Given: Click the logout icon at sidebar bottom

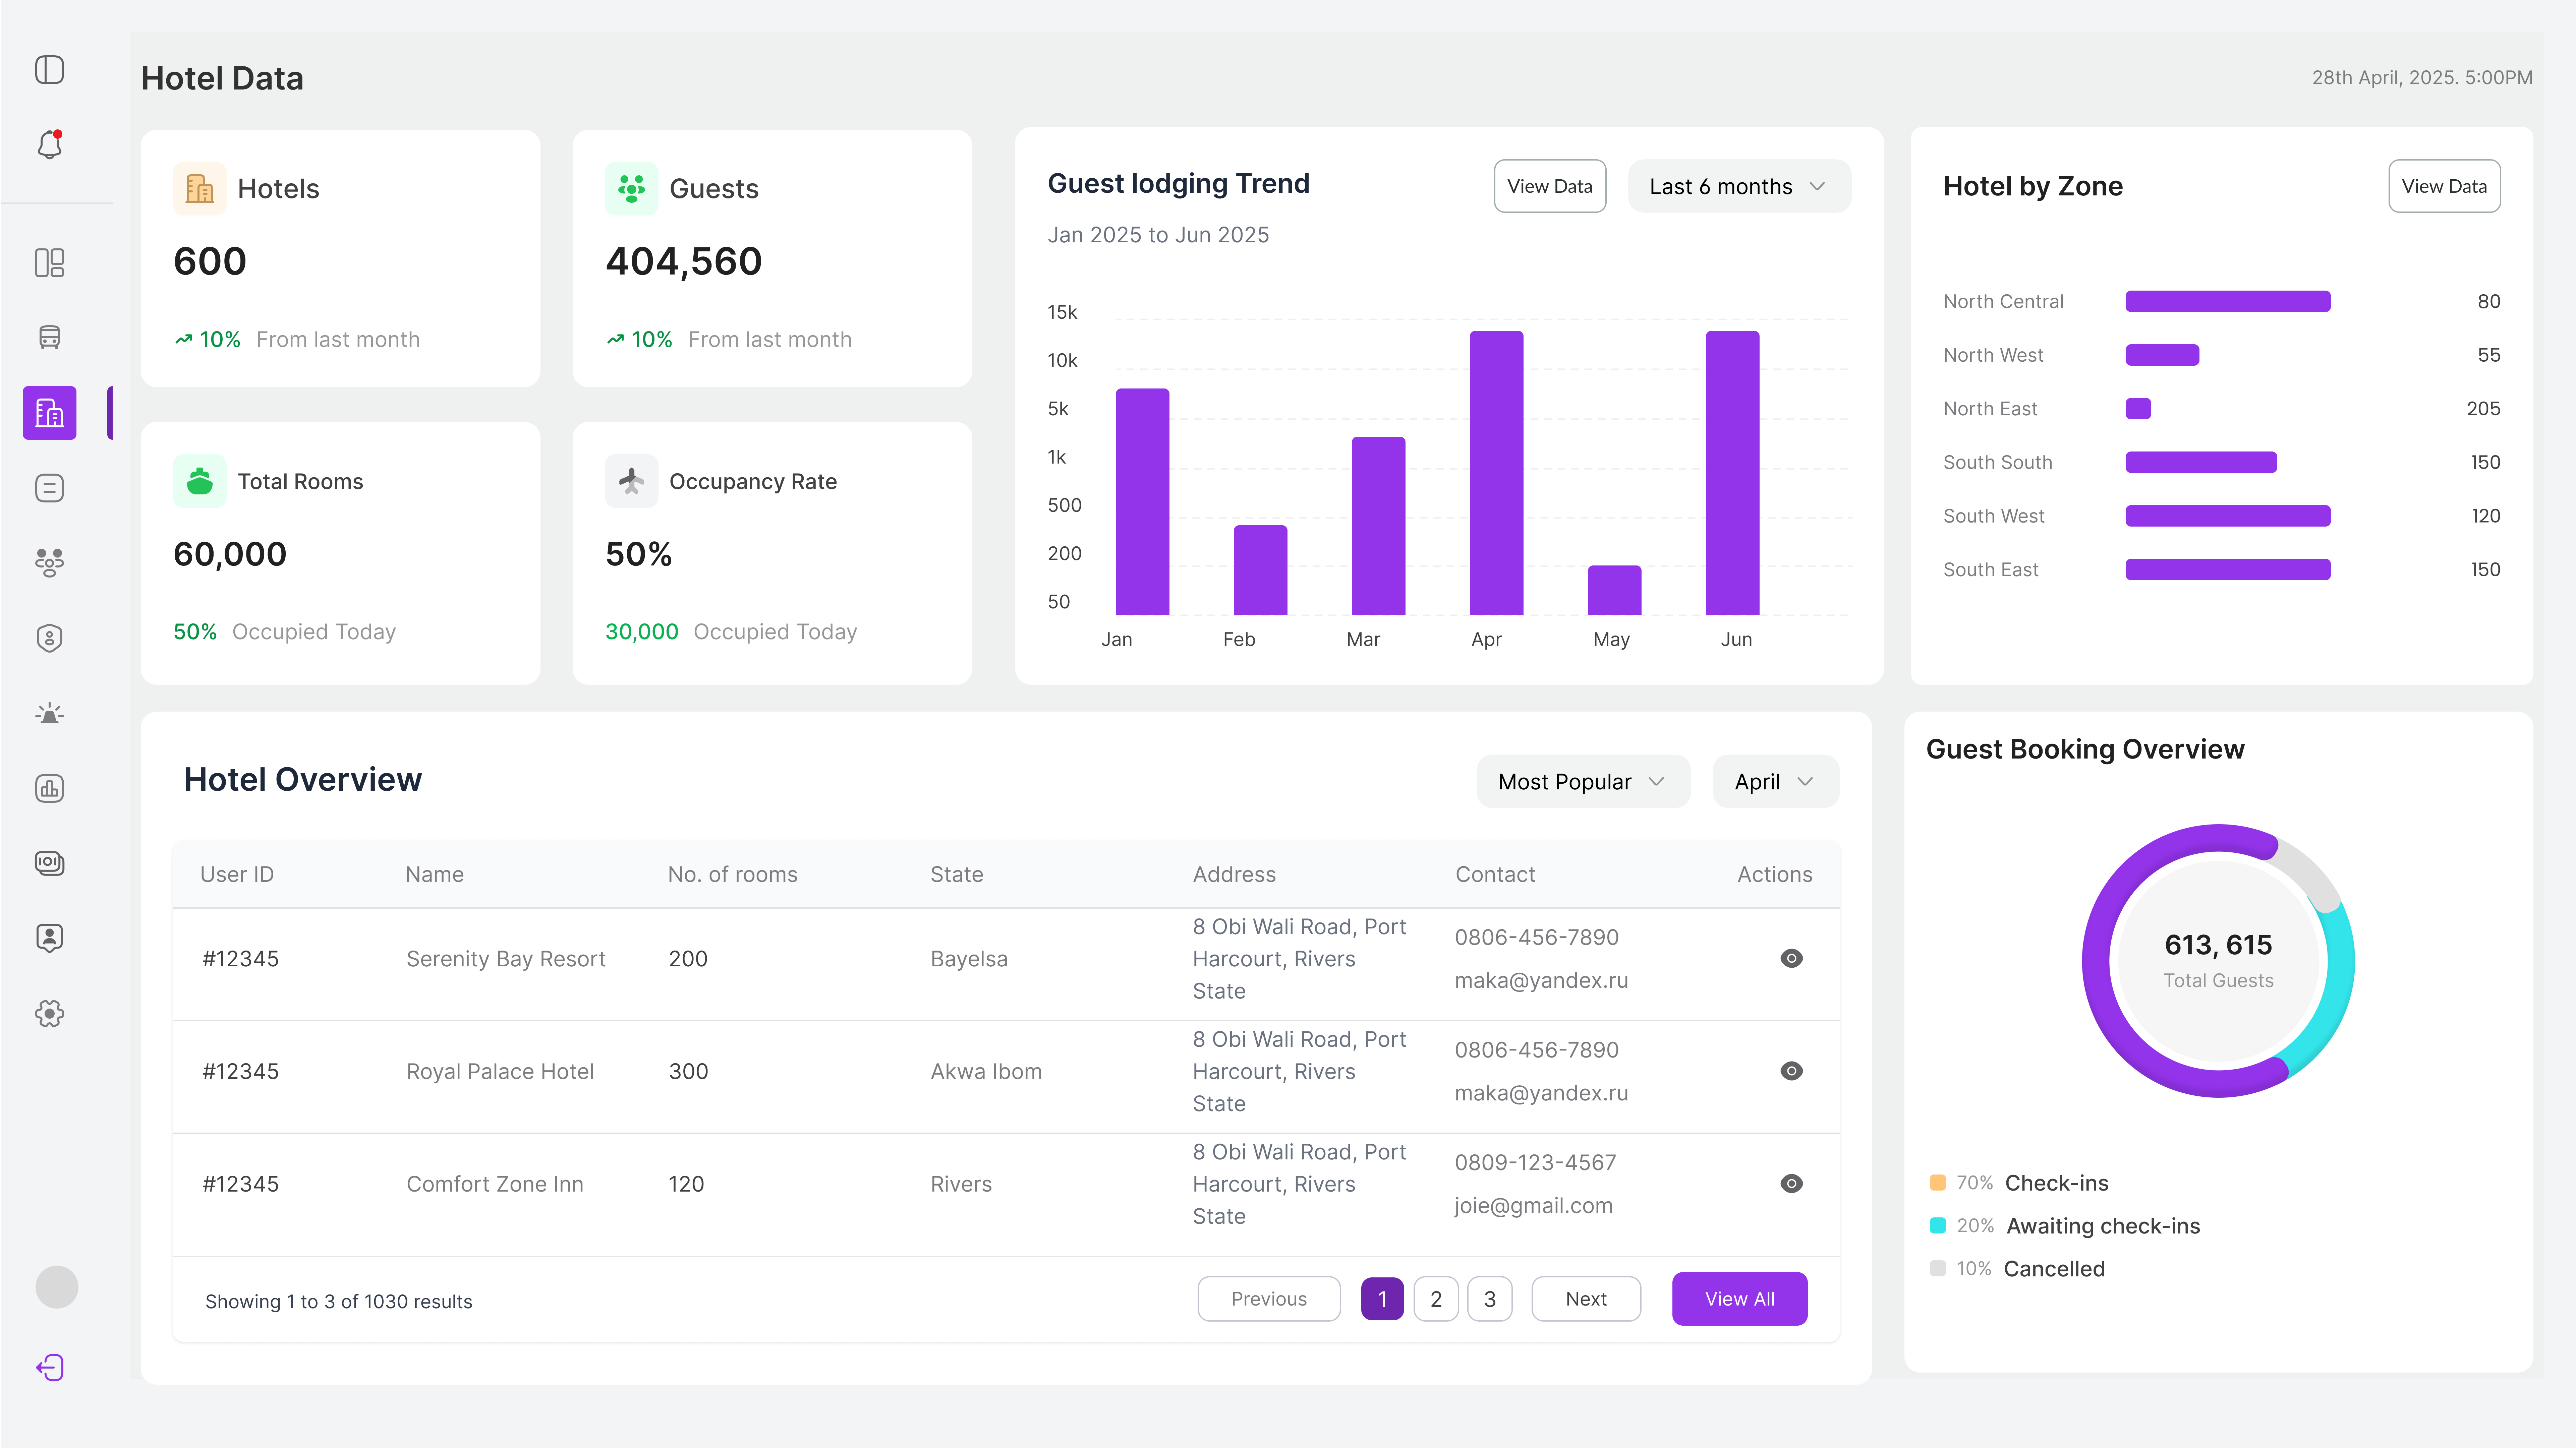Looking at the screenshot, I should (x=49, y=1367).
